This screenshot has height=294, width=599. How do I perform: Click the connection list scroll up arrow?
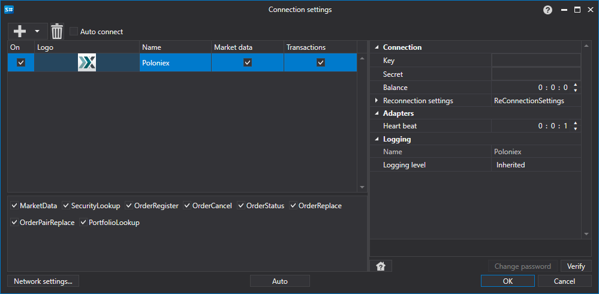click(362, 58)
